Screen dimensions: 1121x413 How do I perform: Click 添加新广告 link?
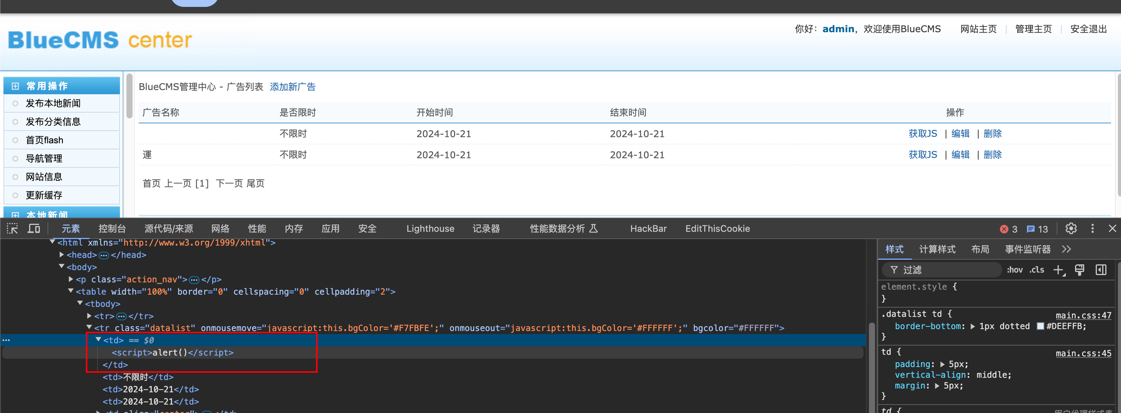(292, 87)
